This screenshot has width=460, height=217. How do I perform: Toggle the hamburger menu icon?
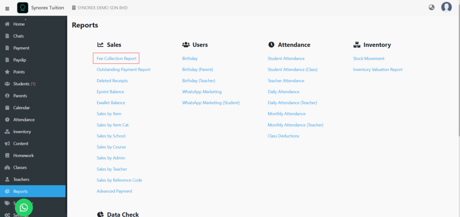tap(7, 9)
